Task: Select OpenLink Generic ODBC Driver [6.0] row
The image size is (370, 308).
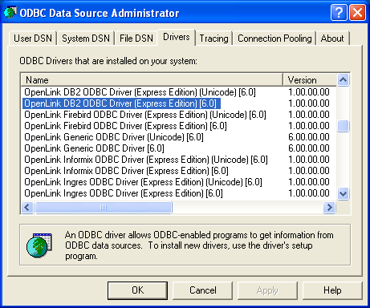Action: coord(94,148)
